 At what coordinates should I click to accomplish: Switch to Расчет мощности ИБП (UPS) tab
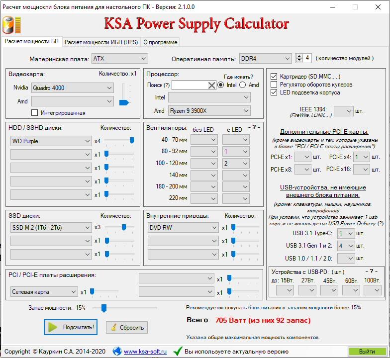[101, 42]
